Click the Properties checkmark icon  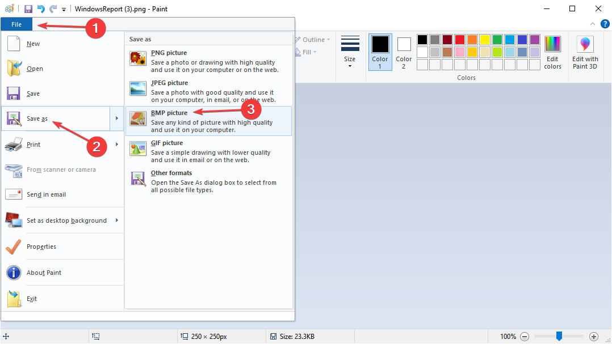pos(13,247)
